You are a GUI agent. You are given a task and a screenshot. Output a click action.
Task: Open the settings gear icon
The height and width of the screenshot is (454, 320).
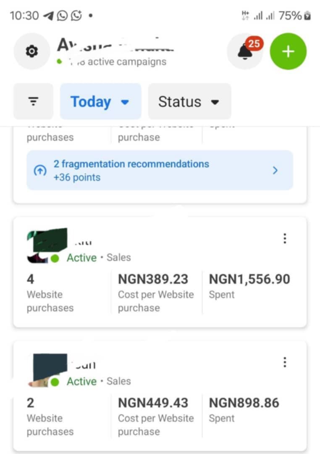coord(32,51)
